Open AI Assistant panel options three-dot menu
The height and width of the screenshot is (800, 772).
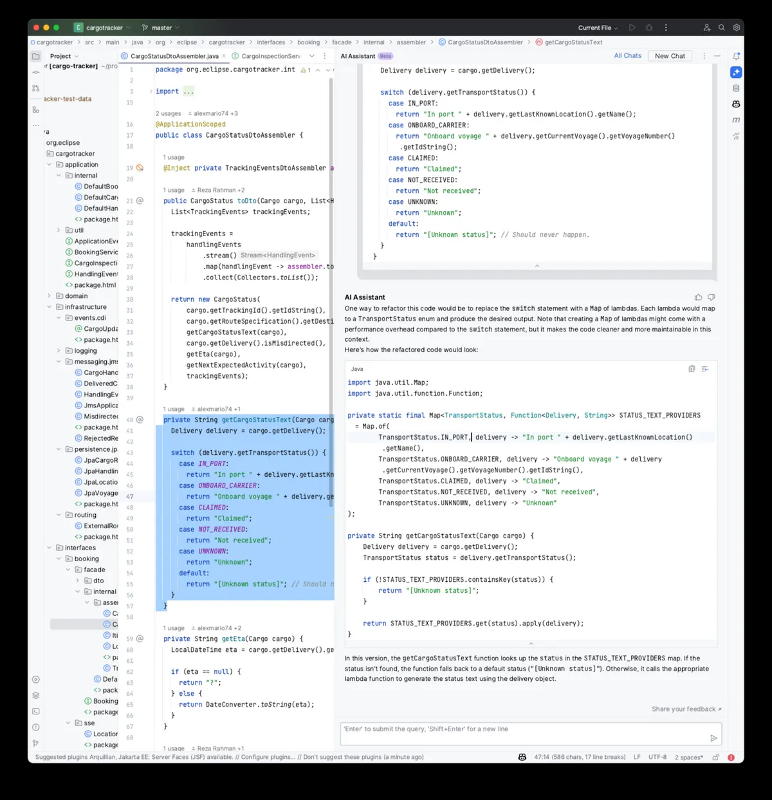tap(704, 56)
